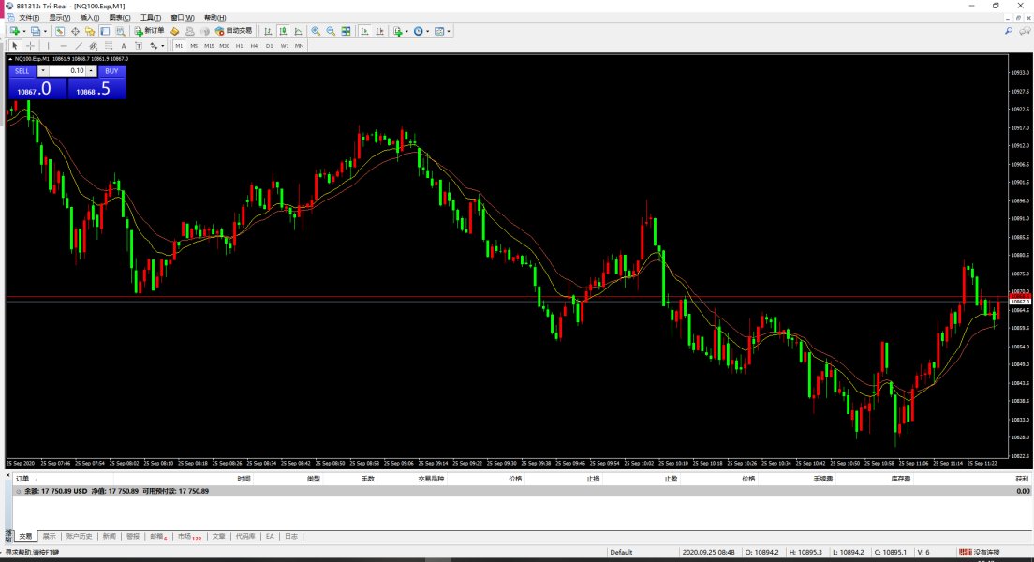Toggle the Navigator star-folder icon
The width and height of the screenshot is (1034, 562).
coord(90,31)
